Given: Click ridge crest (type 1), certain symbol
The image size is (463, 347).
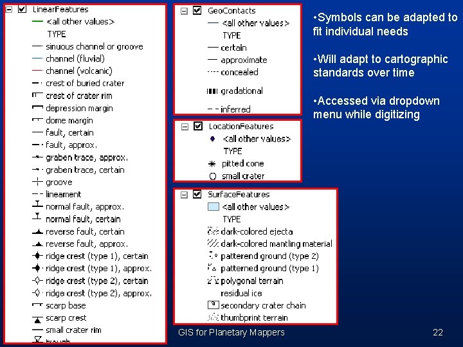Looking at the screenshot, I should tap(37, 256).
